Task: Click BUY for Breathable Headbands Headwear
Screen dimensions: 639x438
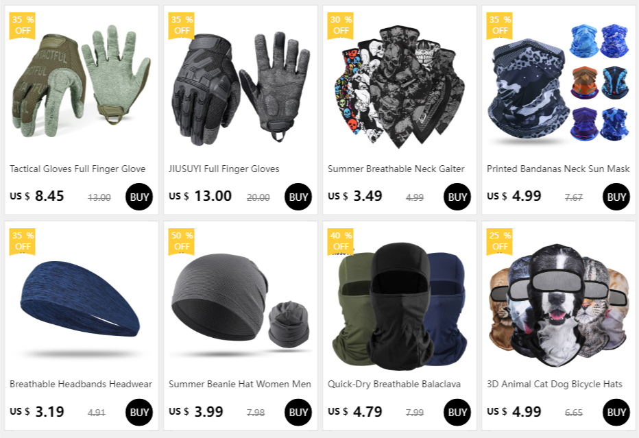Action: pyautogui.click(x=139, y=413)
